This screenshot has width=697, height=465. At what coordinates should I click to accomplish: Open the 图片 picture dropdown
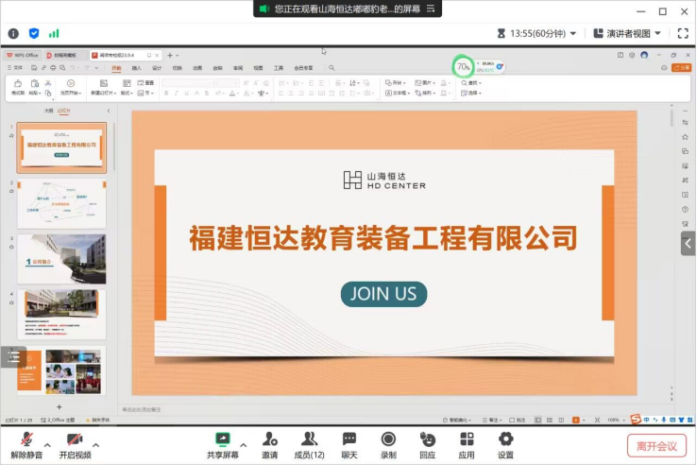(x=424, y=83)
